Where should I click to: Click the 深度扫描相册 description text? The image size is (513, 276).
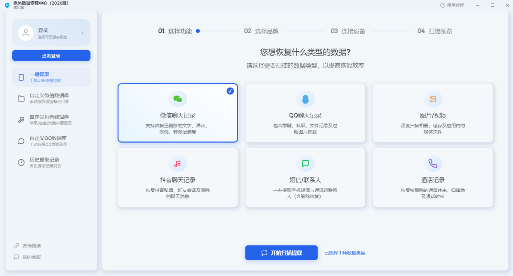[433, 129]
